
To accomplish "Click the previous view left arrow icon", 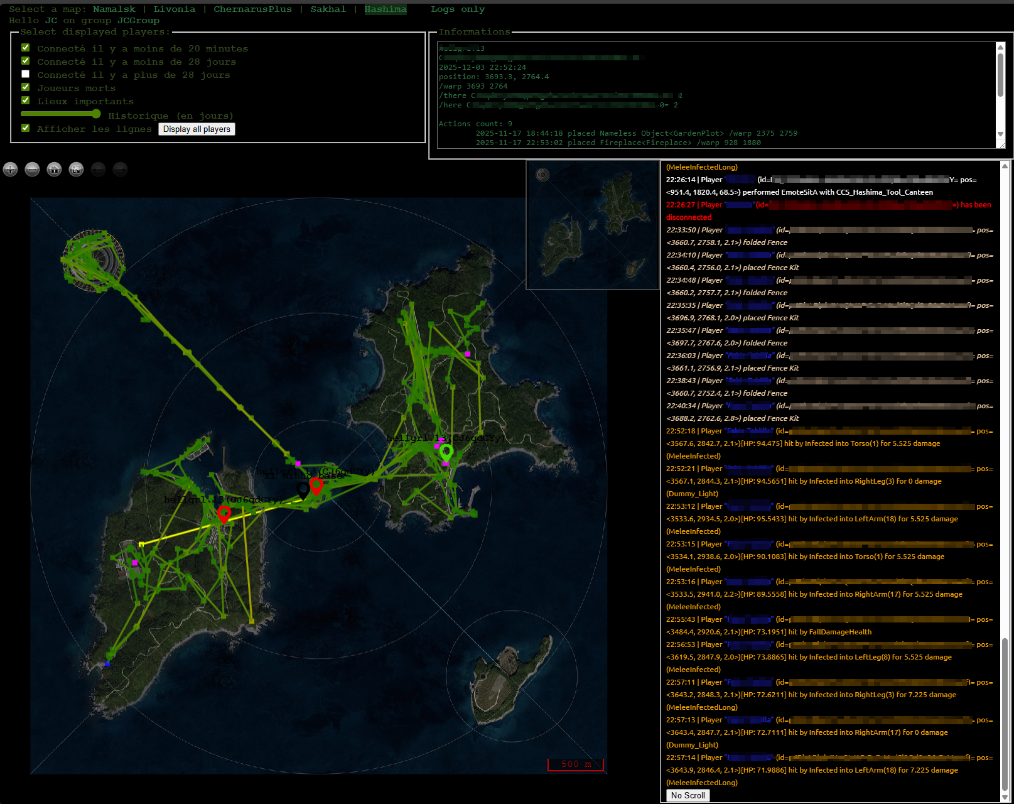I will click(x=98, y=169).
